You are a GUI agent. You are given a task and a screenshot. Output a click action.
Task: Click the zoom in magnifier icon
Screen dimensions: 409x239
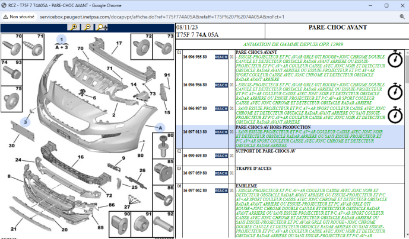click(74, 27)
